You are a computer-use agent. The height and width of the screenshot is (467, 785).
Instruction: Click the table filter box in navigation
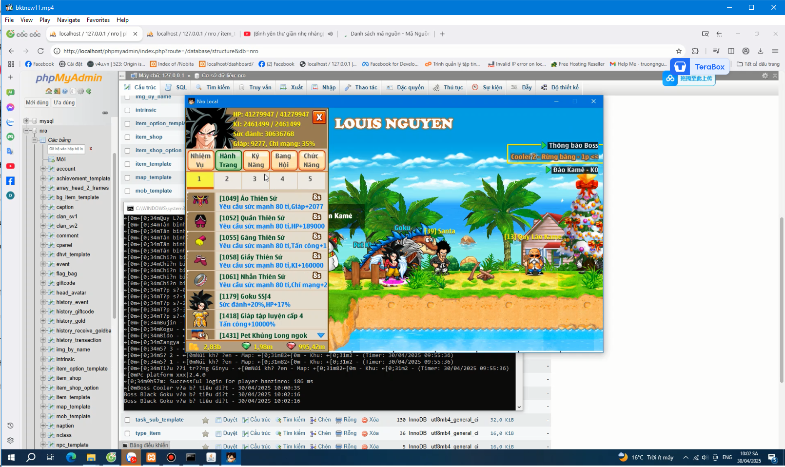[66, 149]
